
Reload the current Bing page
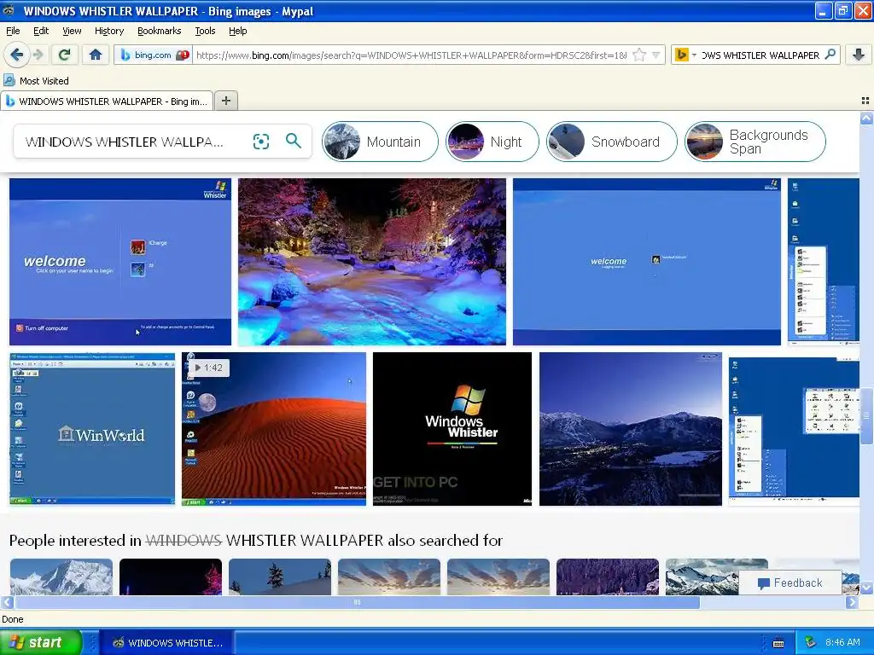pyautogui.click(x=64, y=55)
